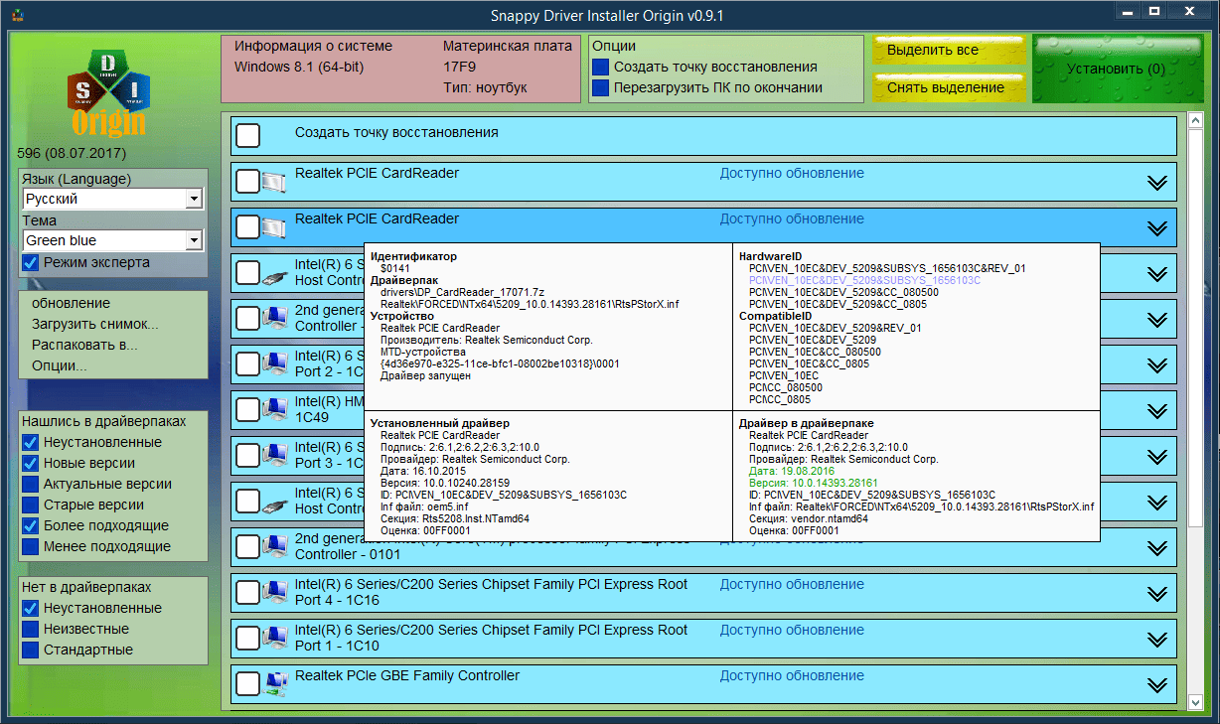Select the Port 2 - 1C12 driver checkbox
The image size is (1220, 724).
[248, 364]
